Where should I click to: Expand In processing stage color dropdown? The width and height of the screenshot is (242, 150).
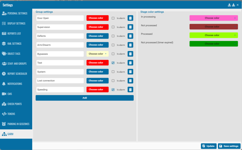click(213, 18)
